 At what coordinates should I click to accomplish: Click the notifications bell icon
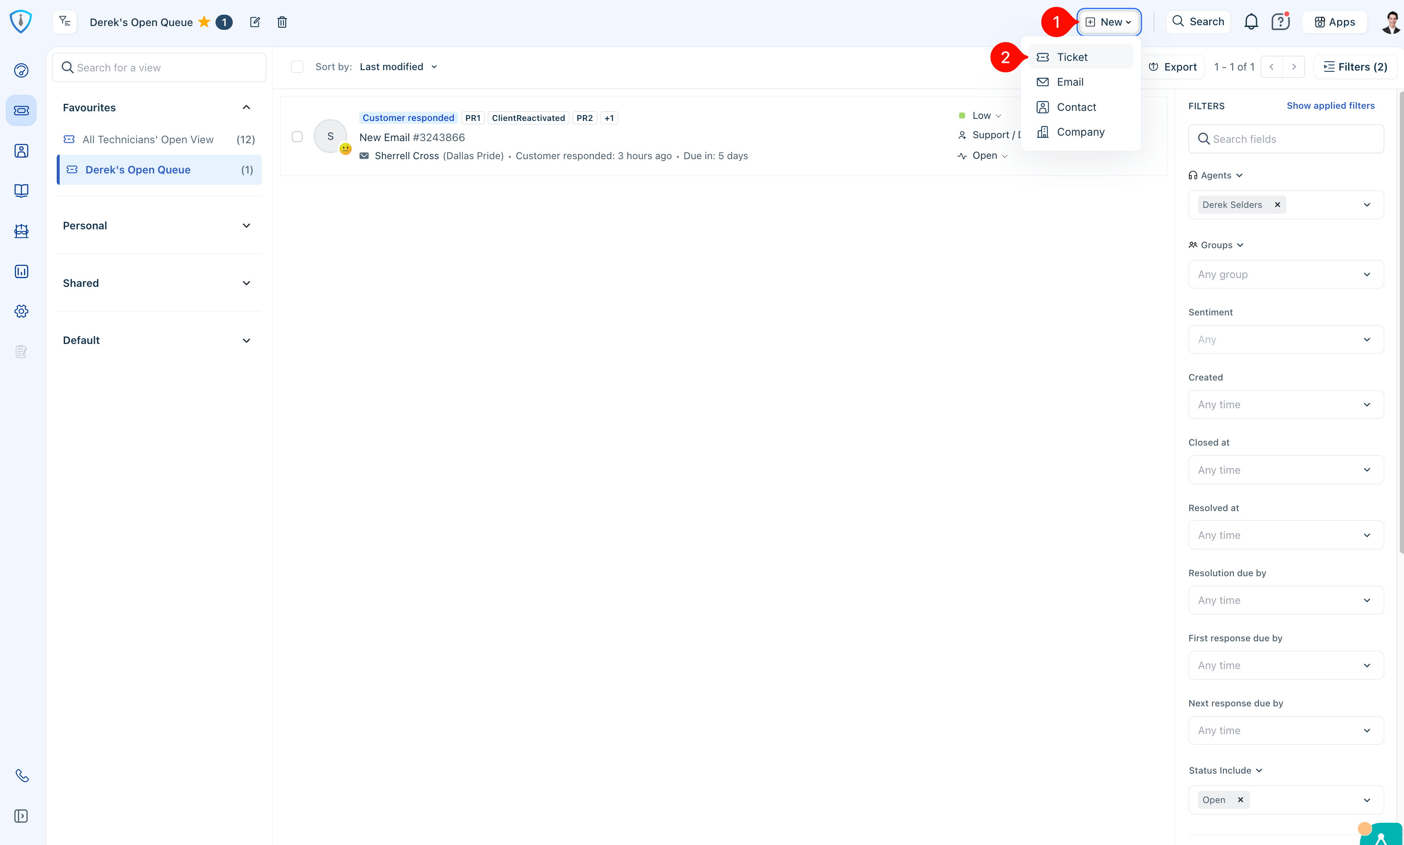1251,22
